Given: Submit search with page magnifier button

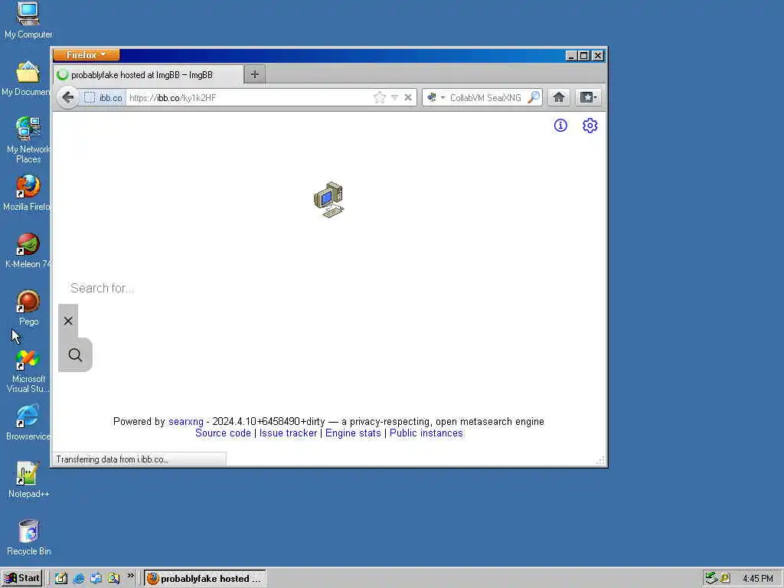Looking at the screenshot, I should coord(76,355).
